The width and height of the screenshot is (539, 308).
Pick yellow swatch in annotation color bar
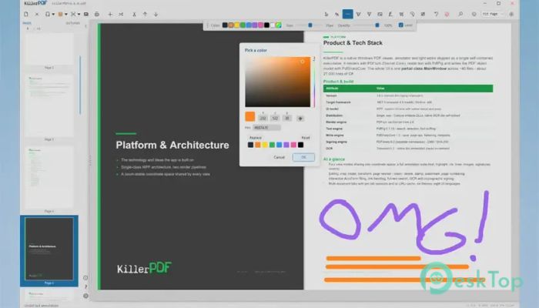coord(237,25)
